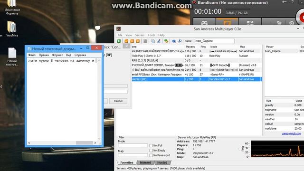The image size is (304, 171).
Task: Click Bandicam key registration icon
Action: tap(284, 2)
